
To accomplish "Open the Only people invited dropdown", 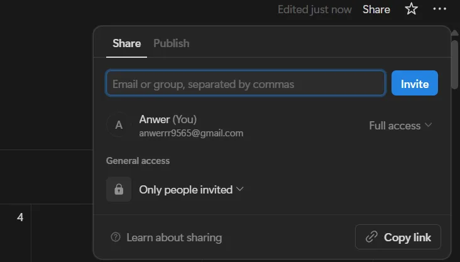I will point(191,190).
